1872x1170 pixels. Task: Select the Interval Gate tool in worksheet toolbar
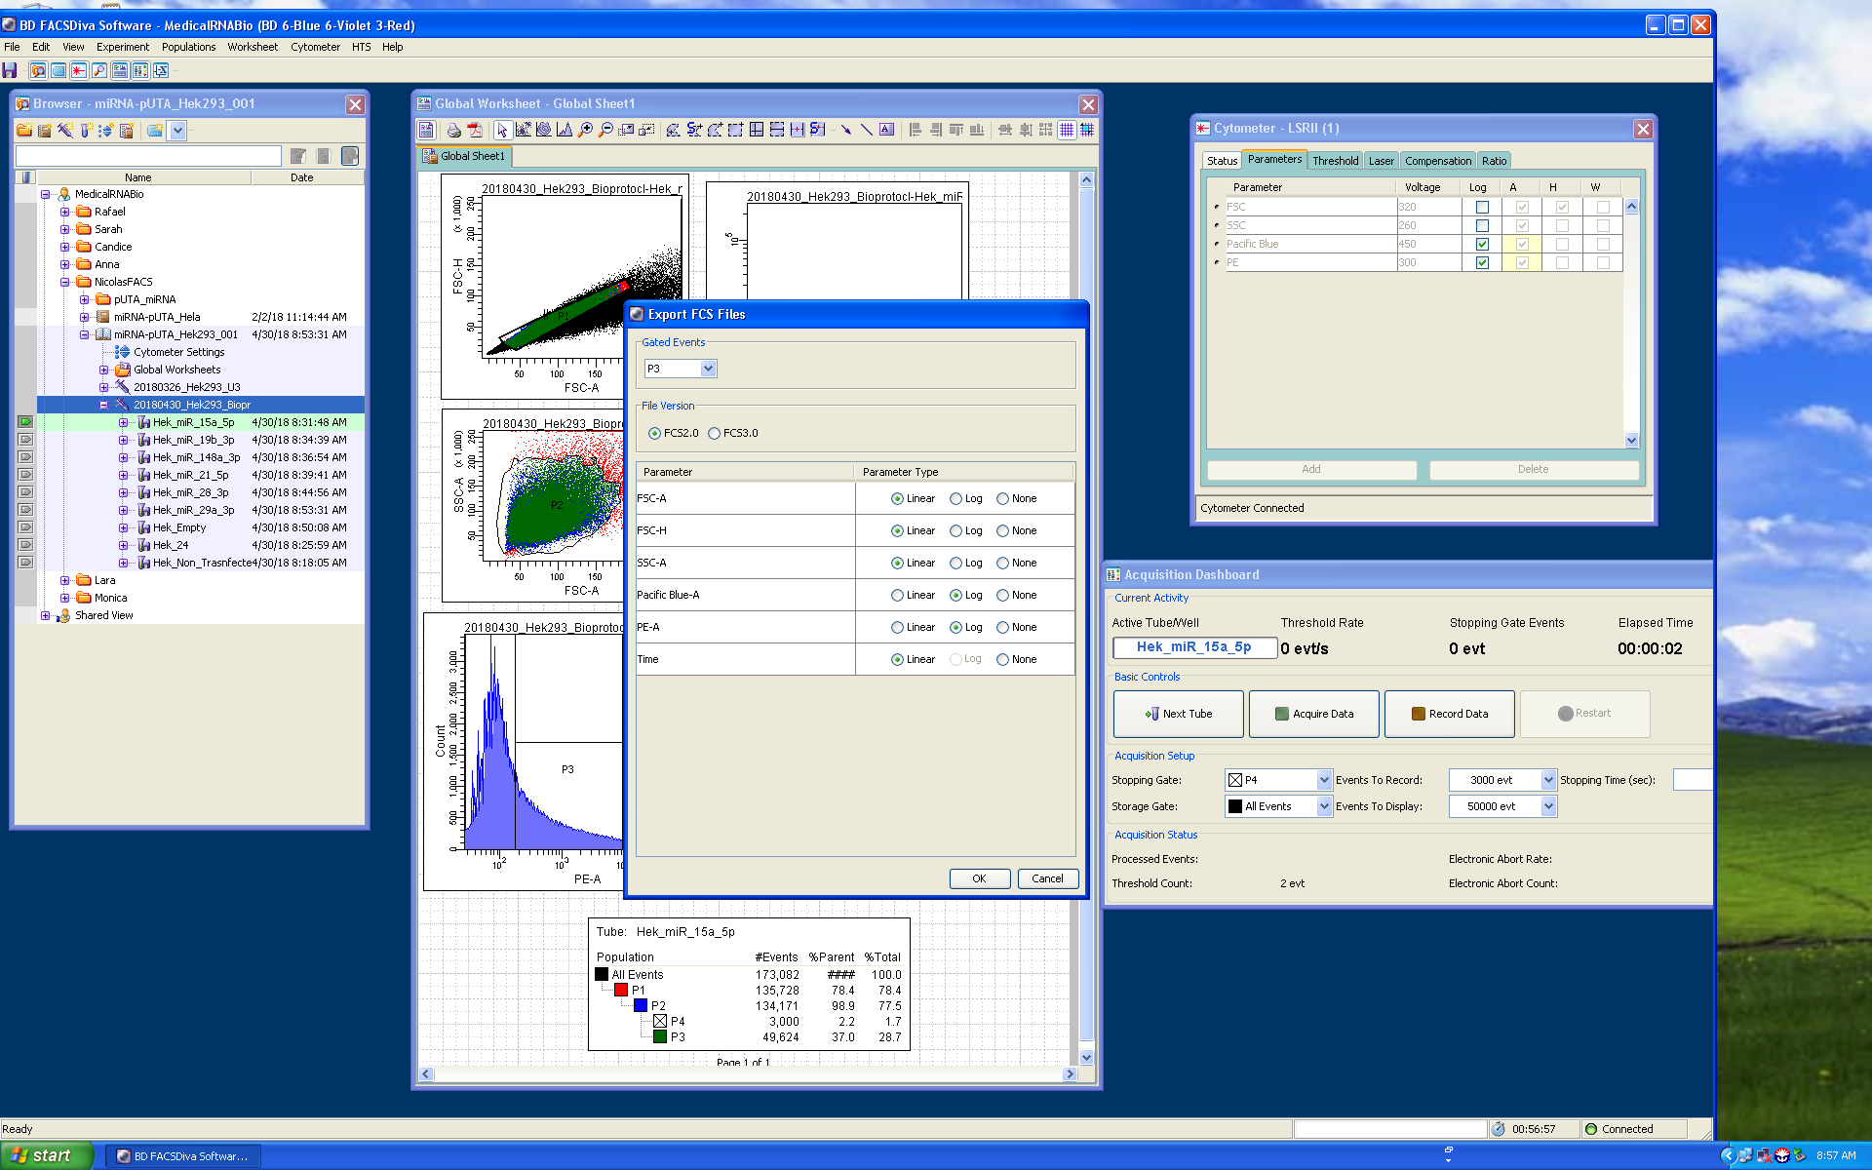tap(798, 130)
